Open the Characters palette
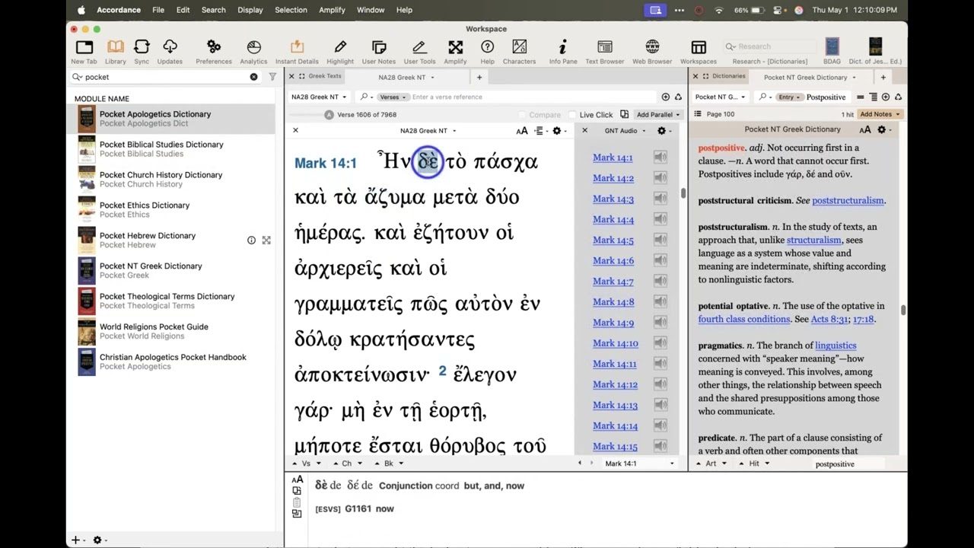The image size is (974, 548). (520, 51)
